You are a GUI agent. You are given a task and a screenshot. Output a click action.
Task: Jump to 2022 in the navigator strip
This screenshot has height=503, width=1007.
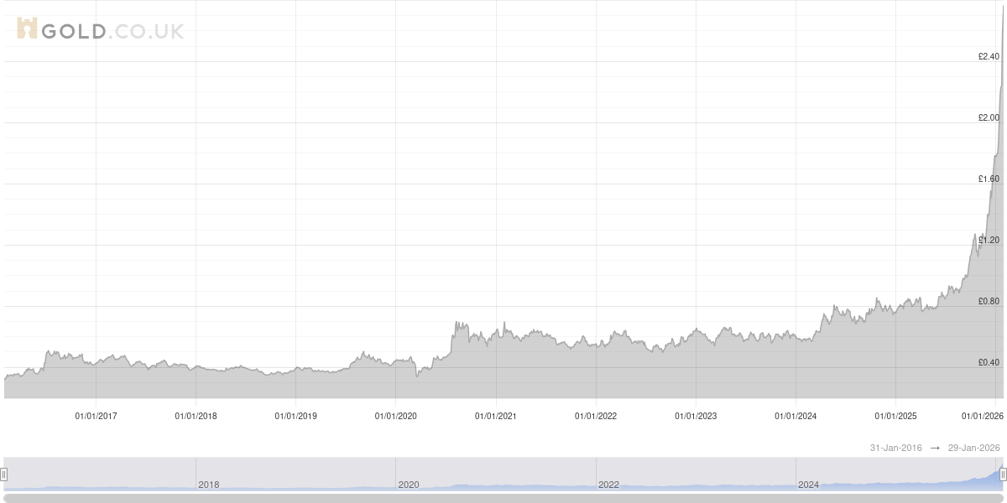[608, 485]
